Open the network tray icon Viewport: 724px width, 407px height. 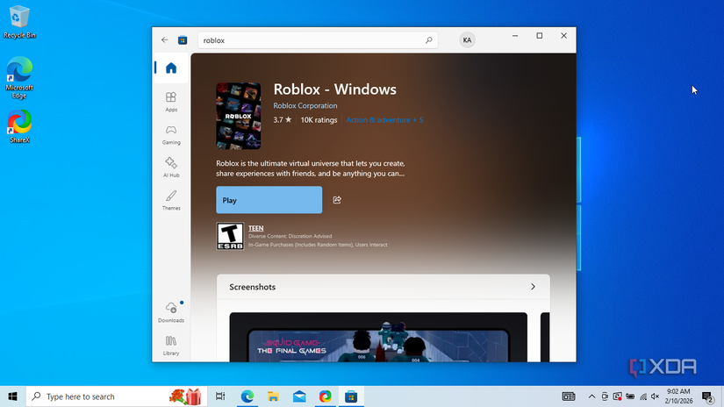(642, 396)
